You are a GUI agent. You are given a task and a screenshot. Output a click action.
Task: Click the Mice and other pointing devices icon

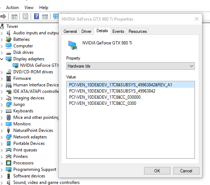point(9,117)
